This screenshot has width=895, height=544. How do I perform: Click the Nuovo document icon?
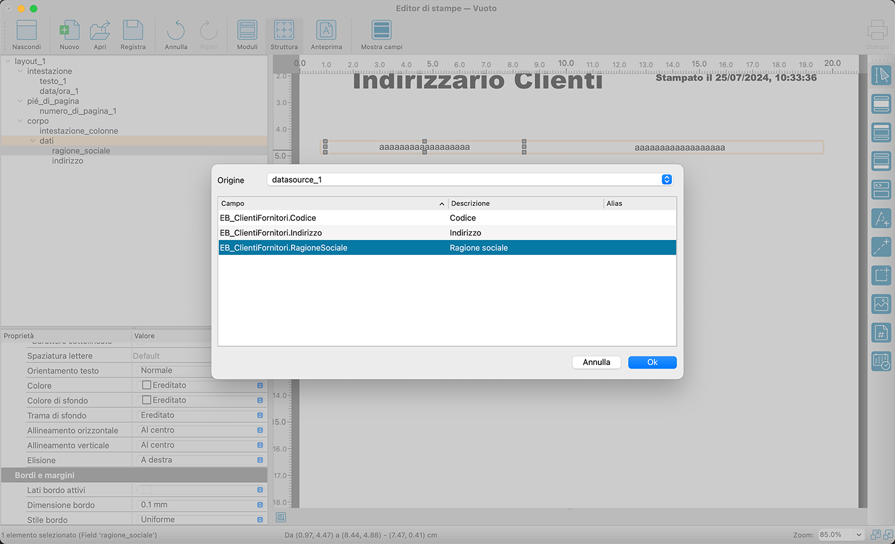click(x=69, y=30)
